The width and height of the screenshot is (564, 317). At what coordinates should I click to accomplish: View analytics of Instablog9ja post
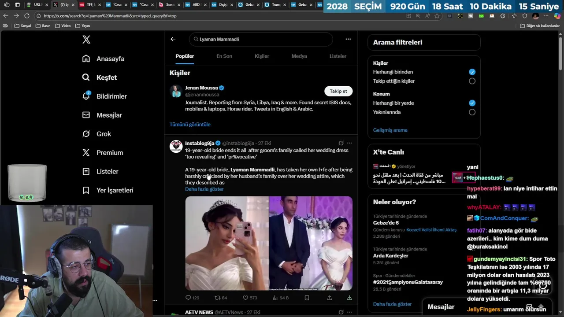tap(281, 298)
